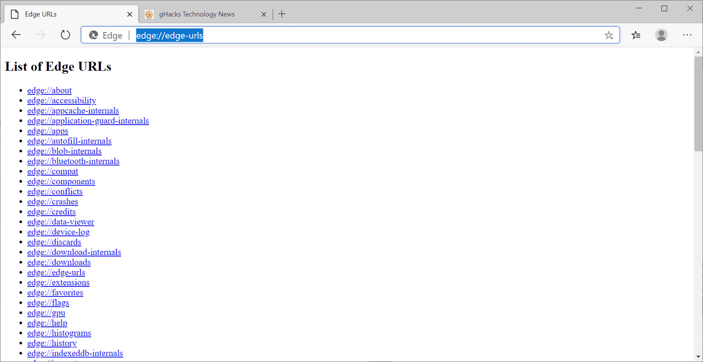Open edge://application-guard-internals link

88,120
